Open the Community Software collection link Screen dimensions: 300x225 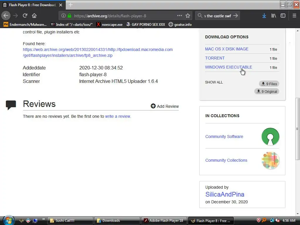pos(224,137)
